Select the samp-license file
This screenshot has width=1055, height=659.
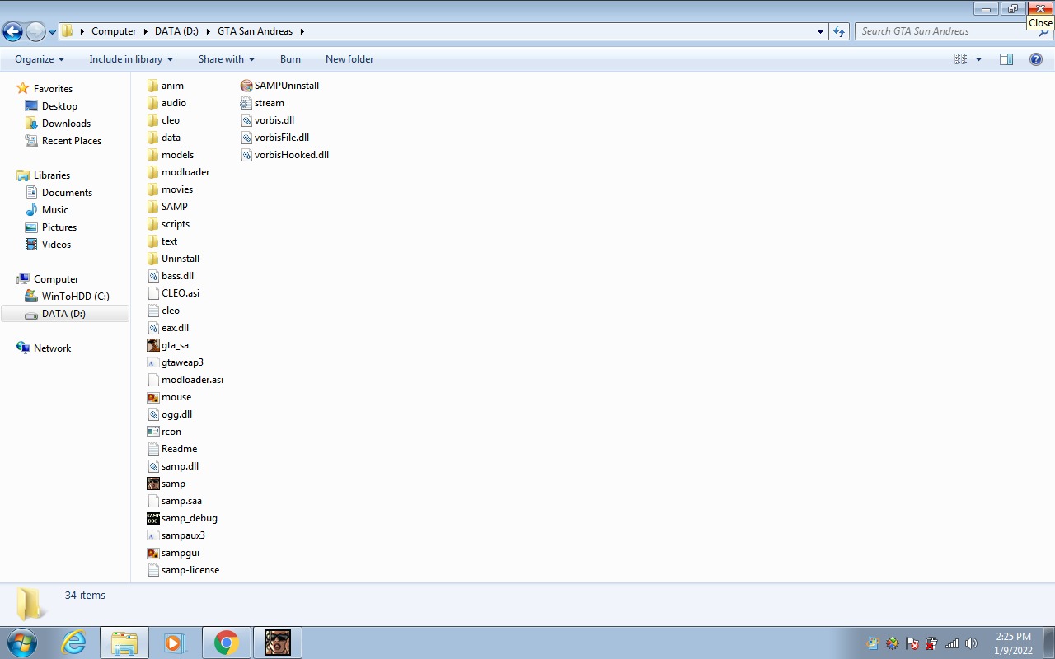pyautogui.click(x=183, y=570)
